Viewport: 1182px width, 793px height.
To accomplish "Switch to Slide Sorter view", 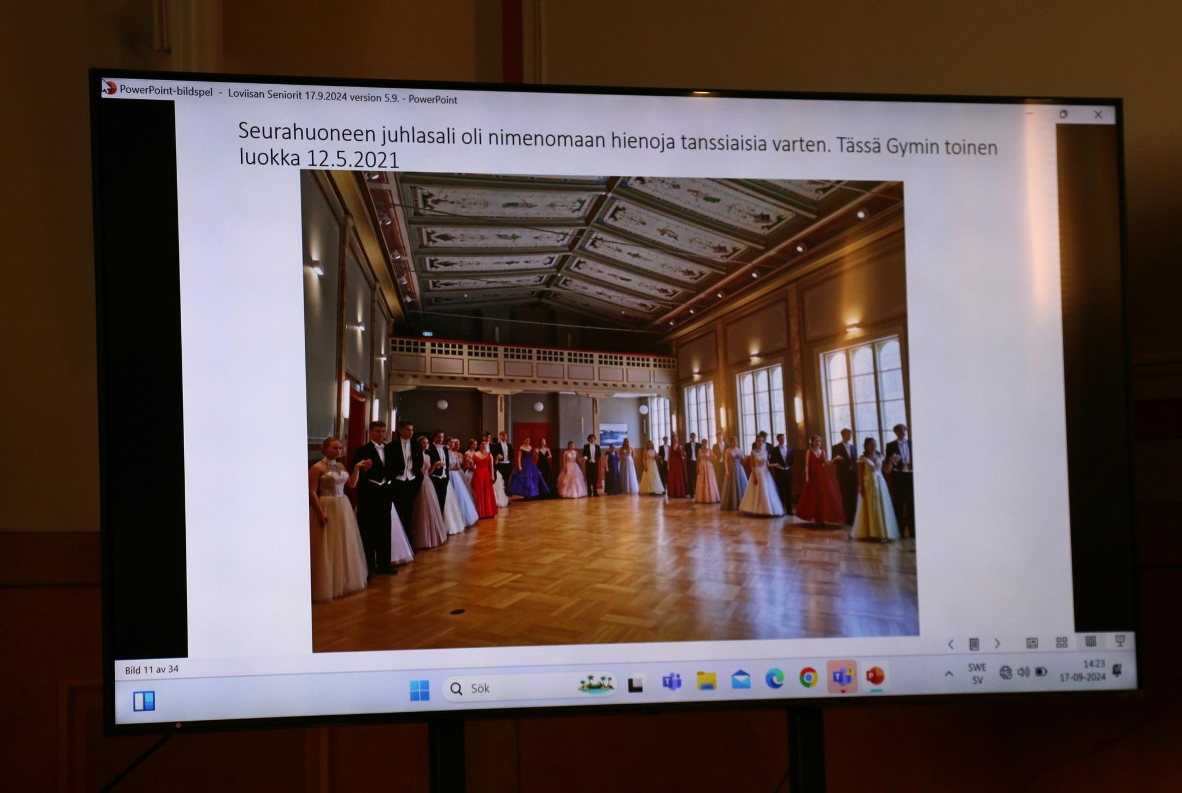I will (x=1061, y=642).
